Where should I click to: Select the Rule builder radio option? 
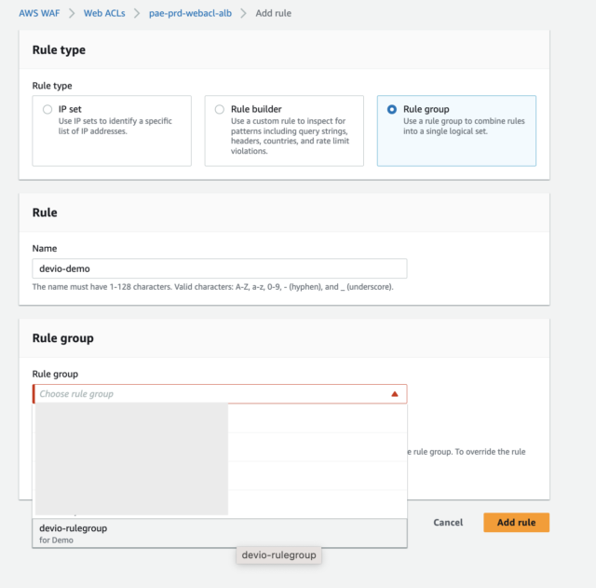pos(220,110)
